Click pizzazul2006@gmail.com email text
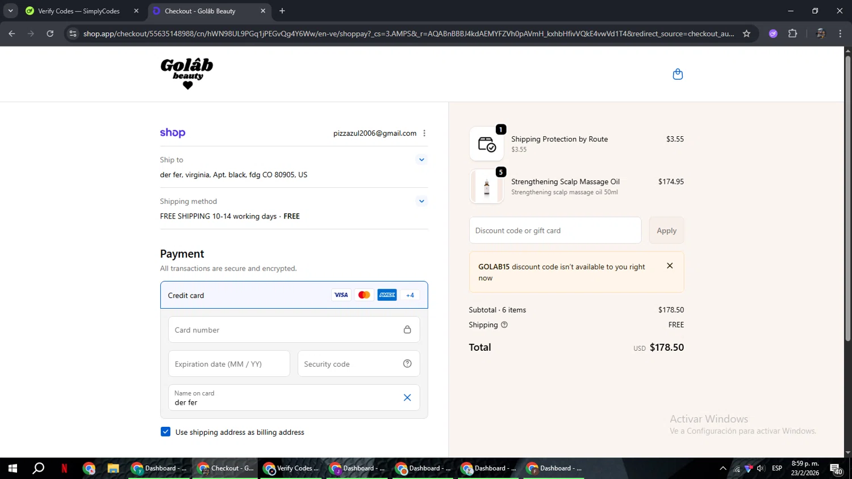The width and height of the screenshot is (852, 479). coord(375,133)
